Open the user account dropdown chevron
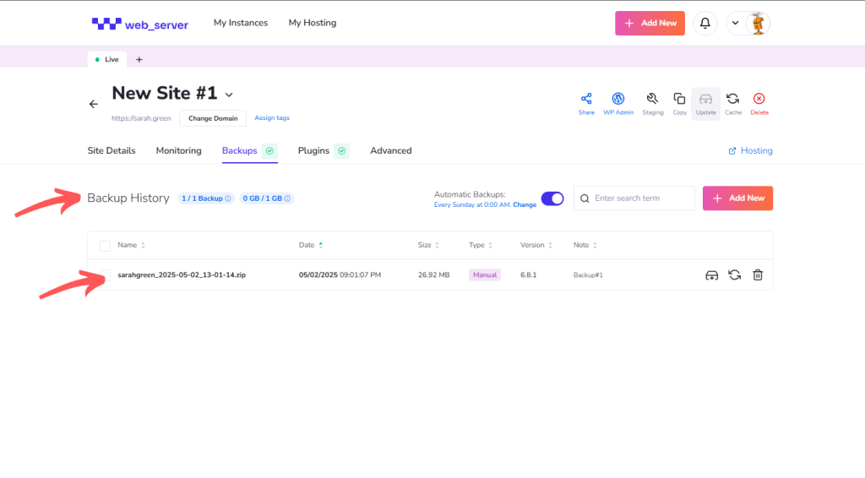This screenshot has height=478, width=865. click(x=735, y=23)
